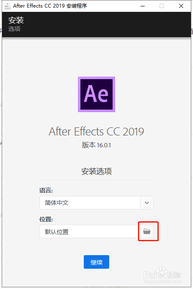Click the installer icon in the title bar

click(x=8, y=6)
